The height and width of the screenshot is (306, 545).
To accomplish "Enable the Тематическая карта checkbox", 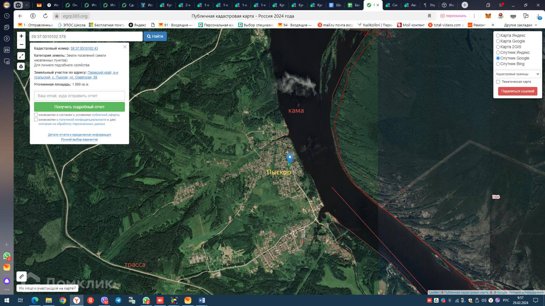I will pos(498,82).
